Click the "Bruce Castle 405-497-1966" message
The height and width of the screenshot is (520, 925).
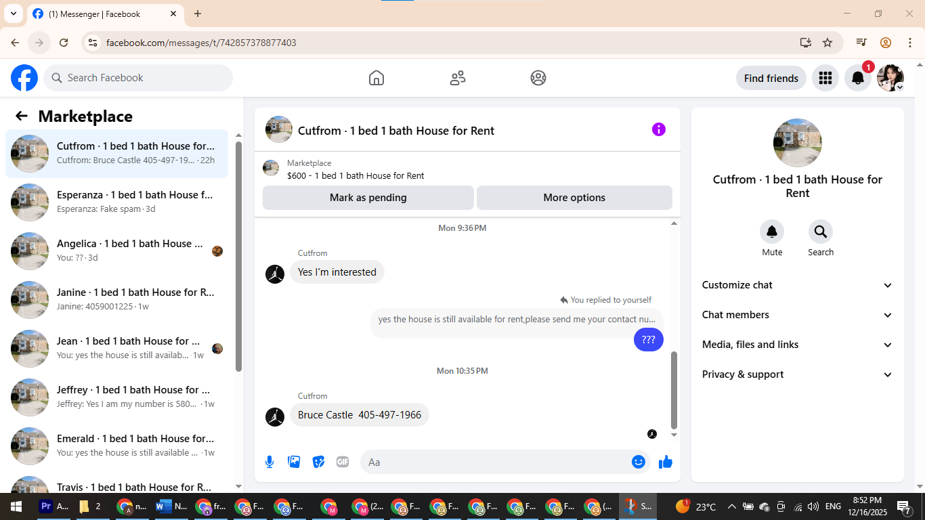tap(360, 415)
